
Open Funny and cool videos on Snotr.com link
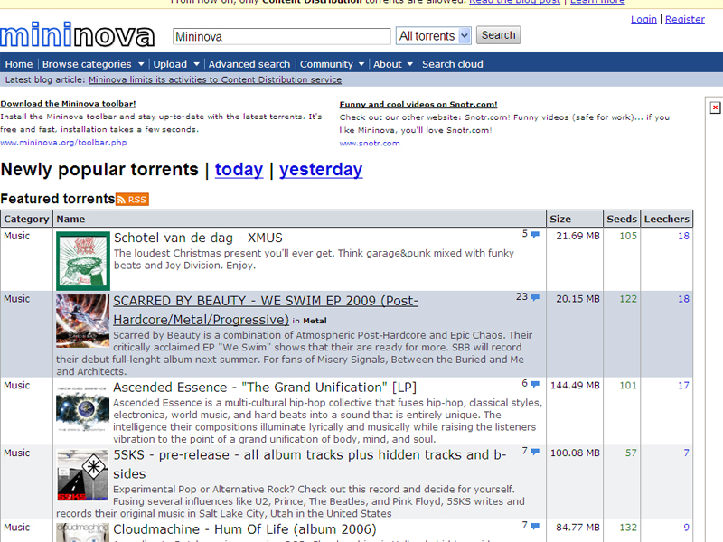coord(418,105)
